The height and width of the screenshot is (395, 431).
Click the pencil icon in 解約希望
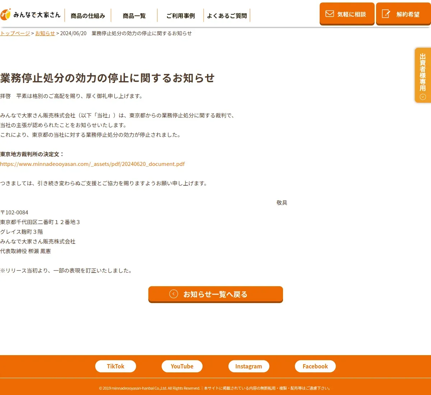(386, 14)
